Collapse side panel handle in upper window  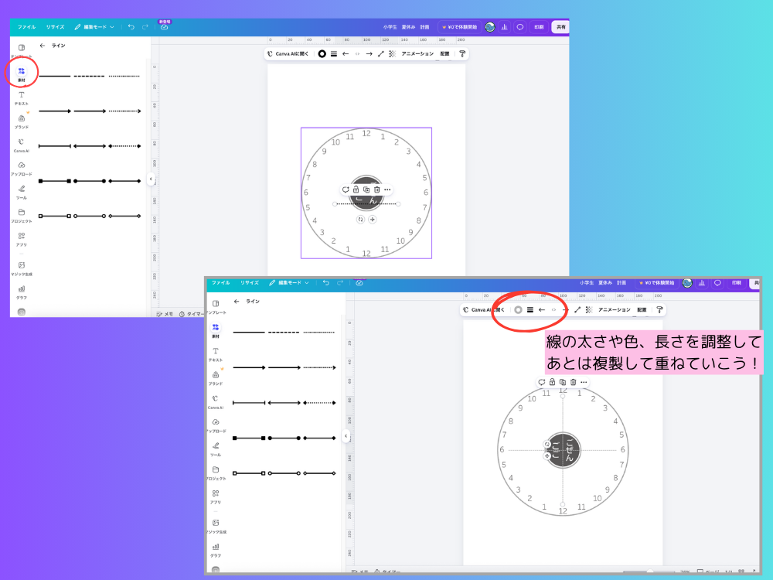point(151,179)
